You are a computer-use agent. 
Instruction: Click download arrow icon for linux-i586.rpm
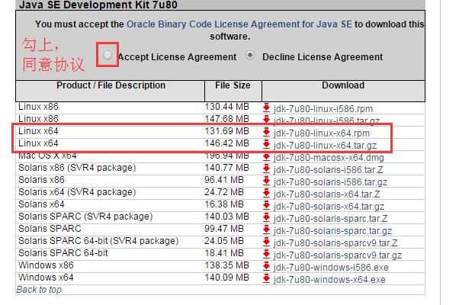coord(266,108)
